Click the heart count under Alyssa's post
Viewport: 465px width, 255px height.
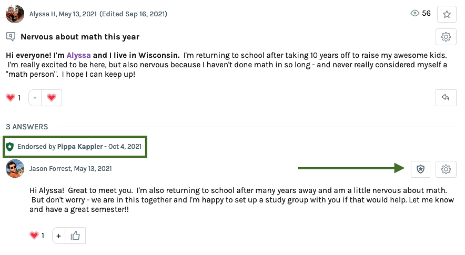click(x=13, y=98)
